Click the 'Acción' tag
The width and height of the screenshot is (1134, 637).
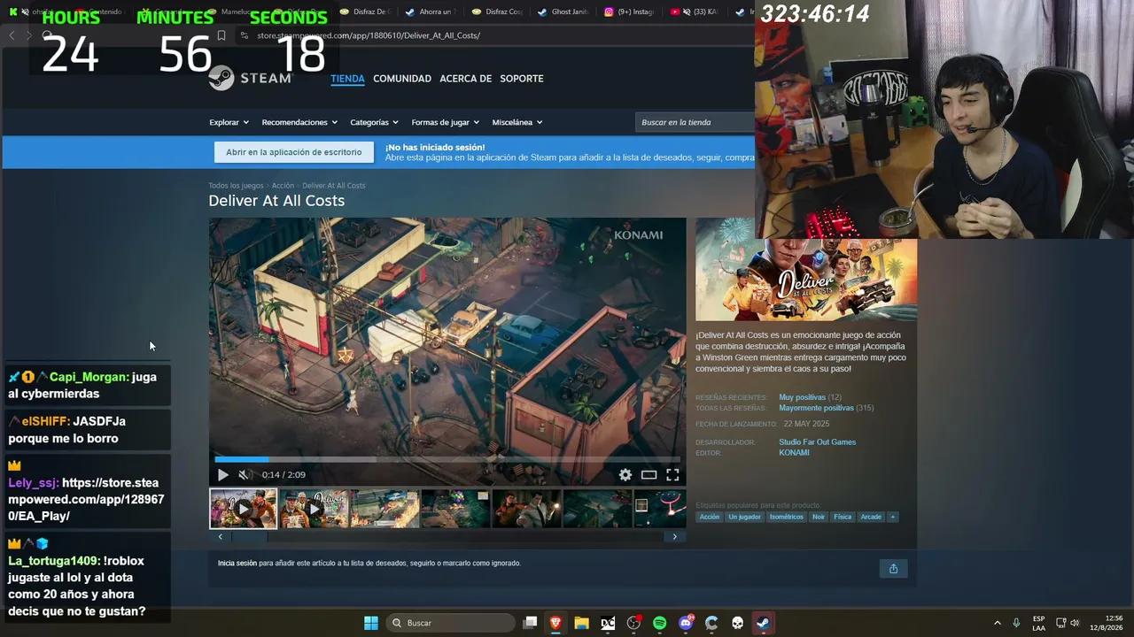click(710, 517)
